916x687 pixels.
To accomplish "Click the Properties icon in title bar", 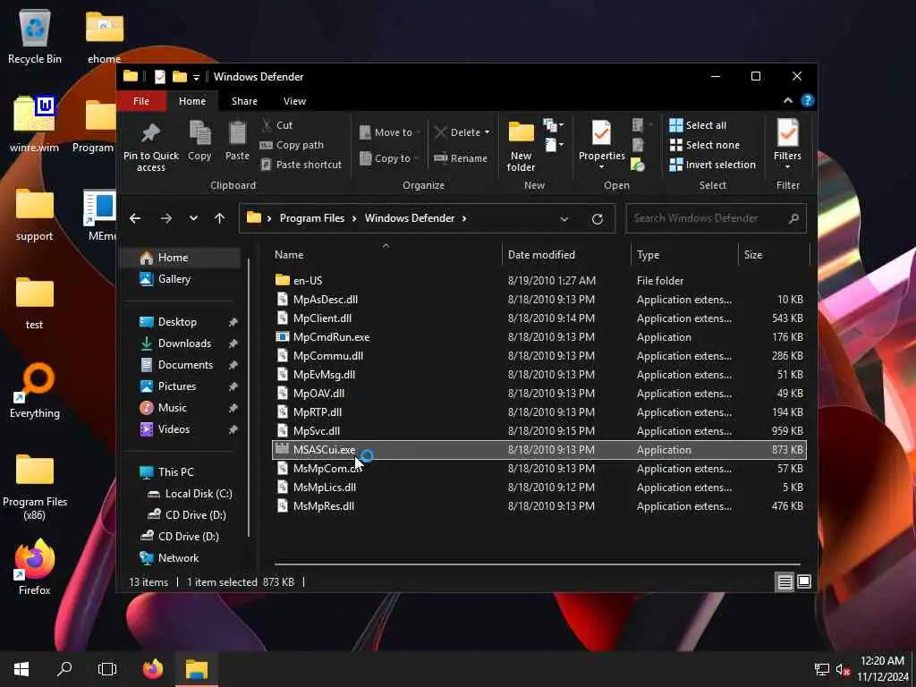I will coord(159,77).
